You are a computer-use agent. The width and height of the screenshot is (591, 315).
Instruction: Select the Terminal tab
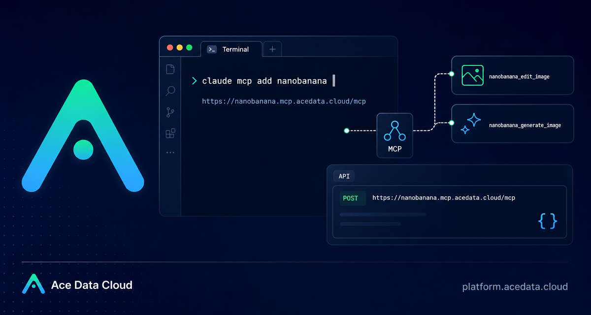point(231,49)
